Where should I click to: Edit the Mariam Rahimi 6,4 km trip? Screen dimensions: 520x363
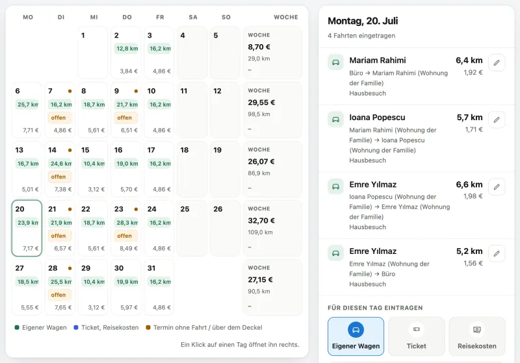coord(497,62)
